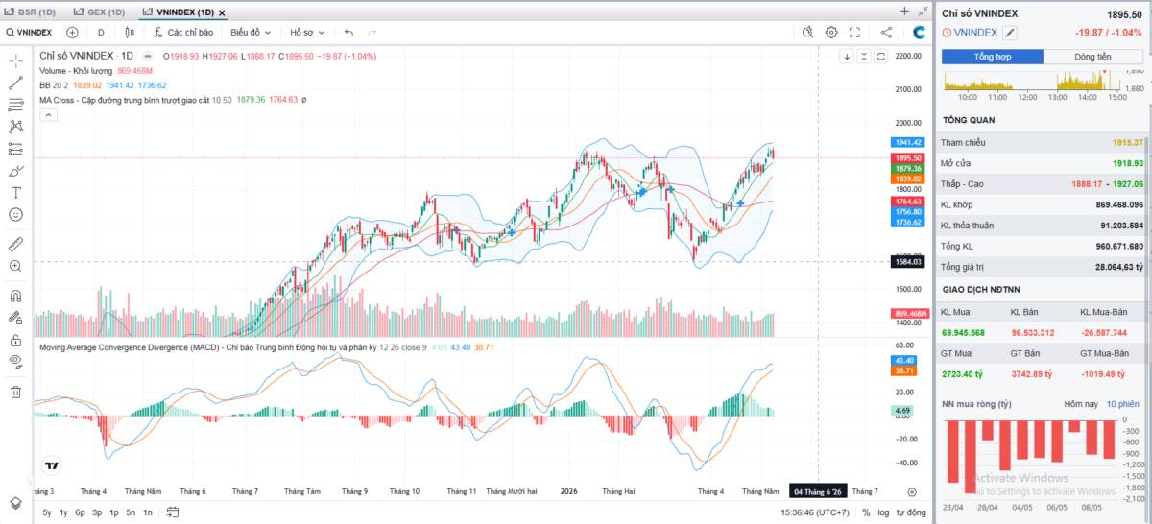Select the XABCD pattern tool
1152x524 pixels.
click(x=15, y=126)
